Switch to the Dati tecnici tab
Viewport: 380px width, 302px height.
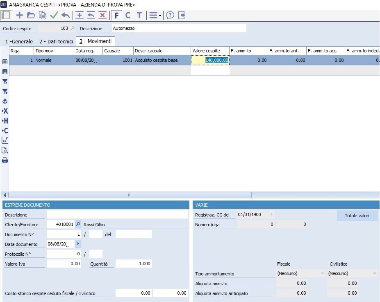pos(56,41)
